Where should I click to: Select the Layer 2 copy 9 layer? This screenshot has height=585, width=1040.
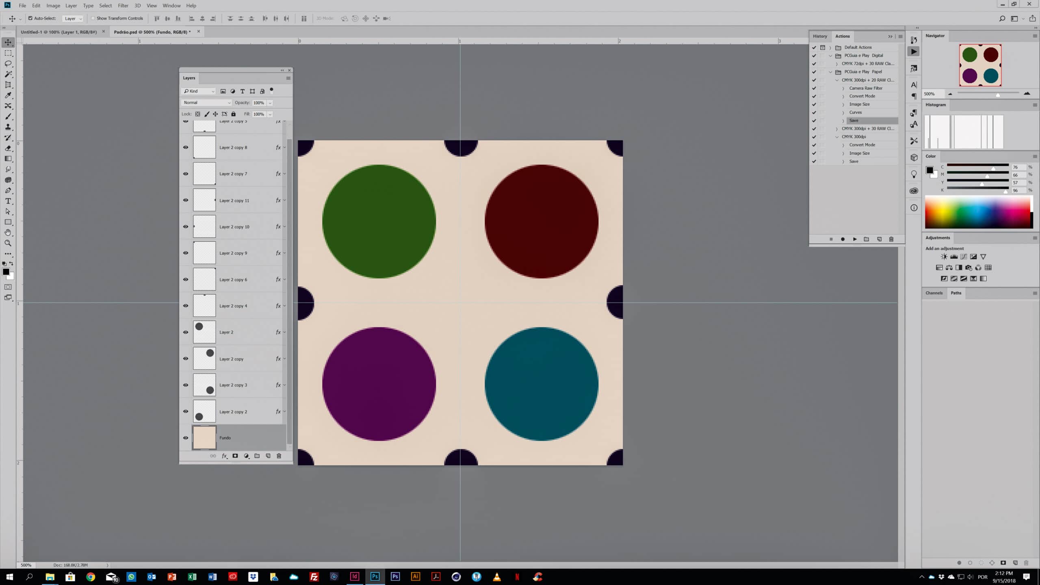coord(233,253)
